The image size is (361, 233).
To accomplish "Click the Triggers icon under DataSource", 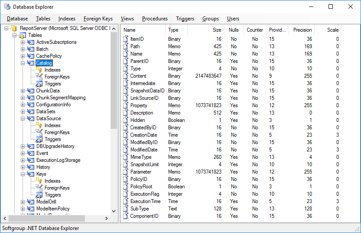I will pos(39,139).
